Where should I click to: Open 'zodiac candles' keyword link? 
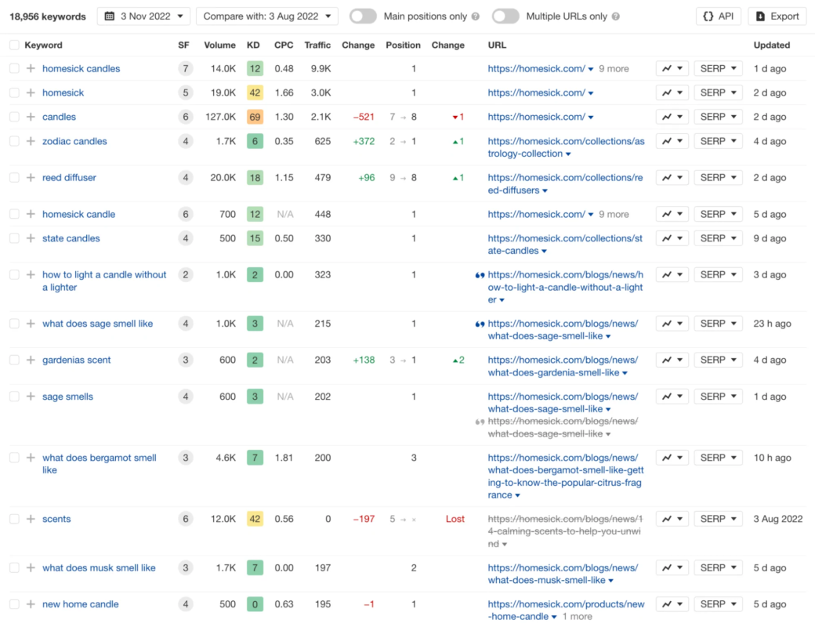(74, 141)
